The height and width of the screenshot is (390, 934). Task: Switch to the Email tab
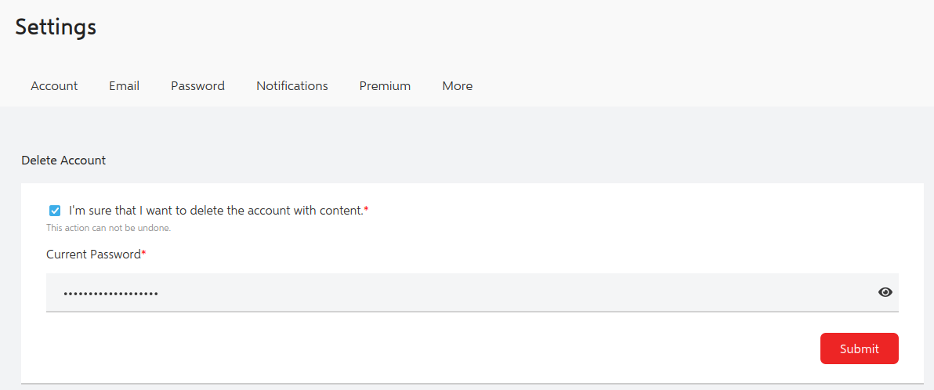click(124, 85)
